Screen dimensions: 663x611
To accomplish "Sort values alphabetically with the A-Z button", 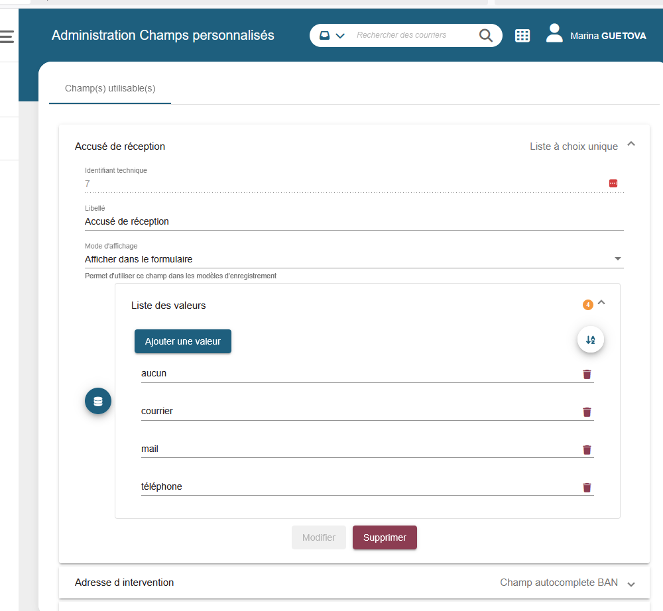I will tap(590, 340).
